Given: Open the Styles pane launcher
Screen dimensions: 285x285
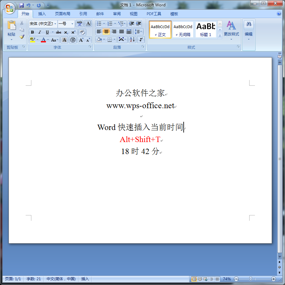Looking at the screenshot, I should pos(238,46).
